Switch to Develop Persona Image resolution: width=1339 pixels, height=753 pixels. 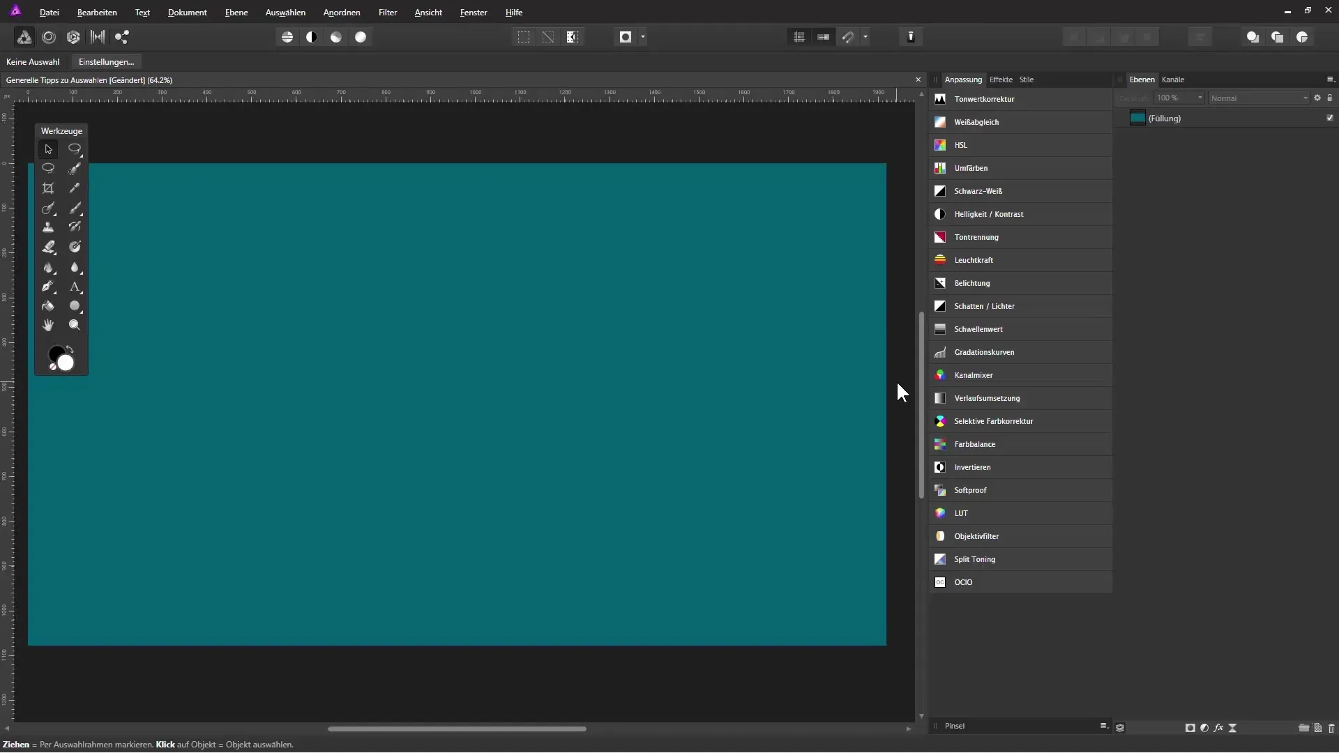73,37
